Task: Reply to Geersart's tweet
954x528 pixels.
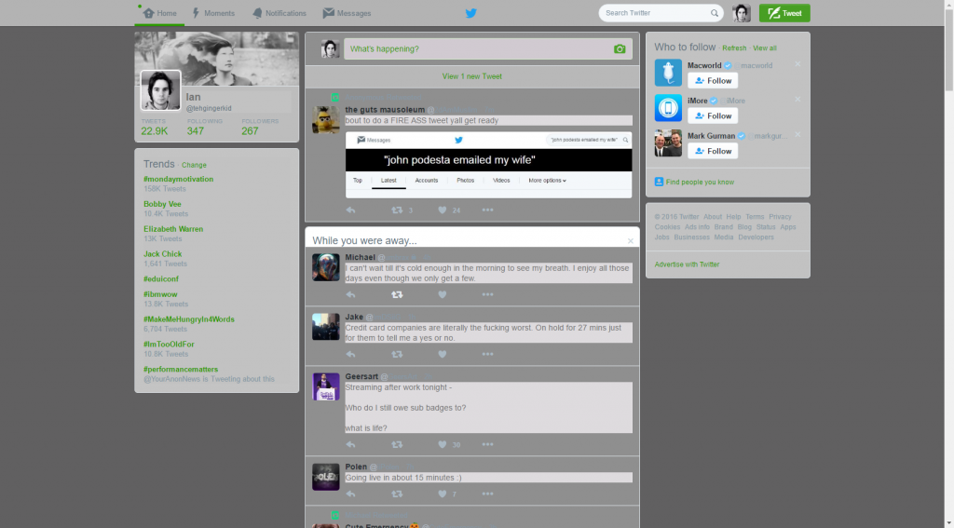Action: pyautogui.click(x=350, y=445)
